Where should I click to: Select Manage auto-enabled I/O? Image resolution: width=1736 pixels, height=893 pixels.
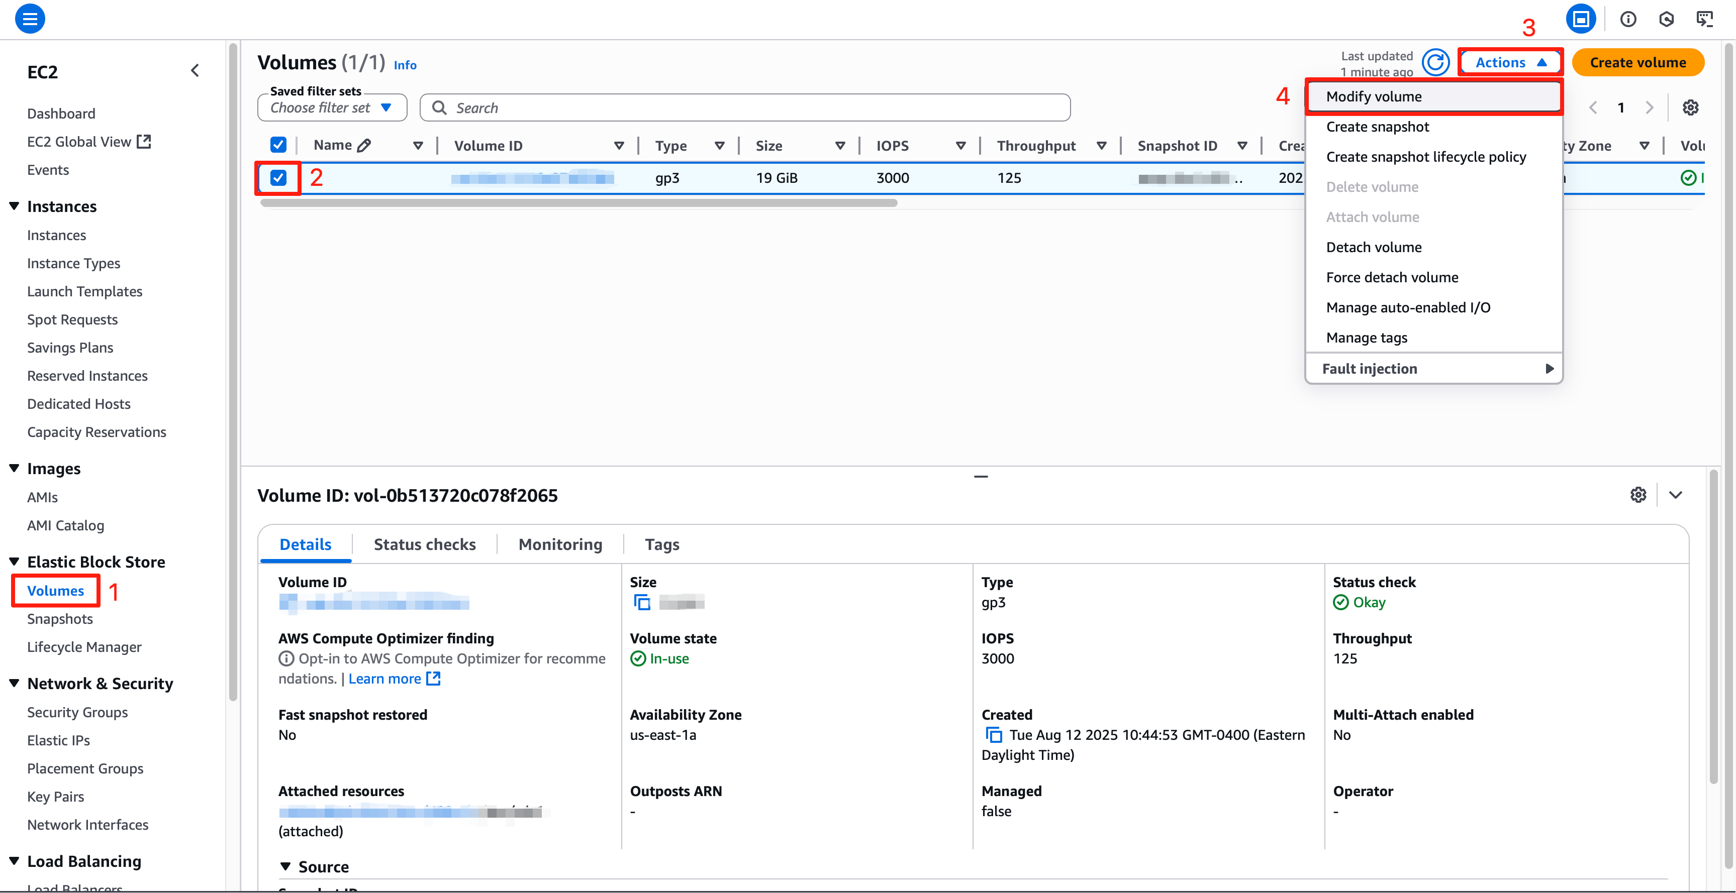[1433, 308]
